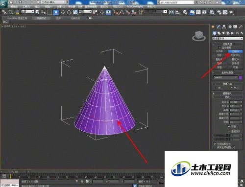Viewport: 245px width, 187px height.
Task: Open Edit Named Selection Sets icon
Action: (x=141, y=12)
